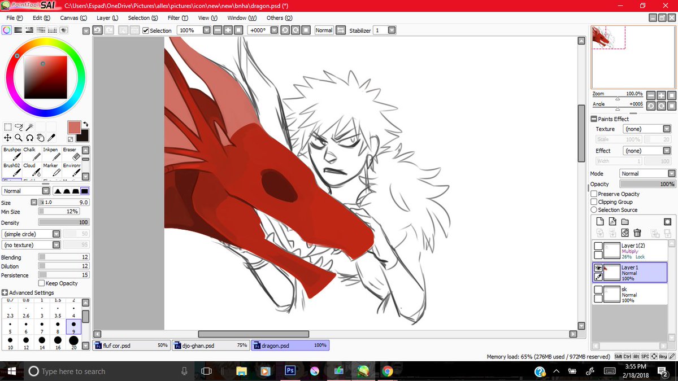Choose the Brushpen brush tool
Screen dimensions: 678x381
(12, 154)
